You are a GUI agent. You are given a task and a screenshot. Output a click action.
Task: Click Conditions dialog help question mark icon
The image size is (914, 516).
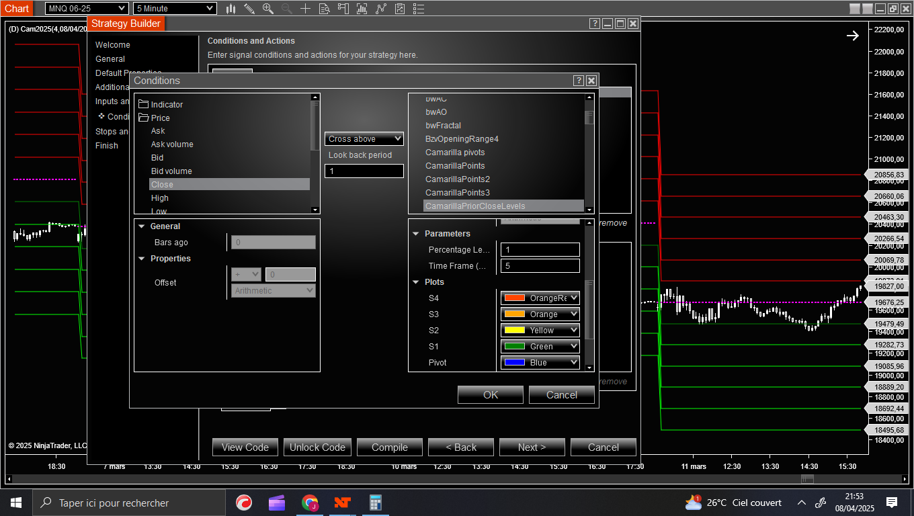pyautogui.click(x=579, y=81)
